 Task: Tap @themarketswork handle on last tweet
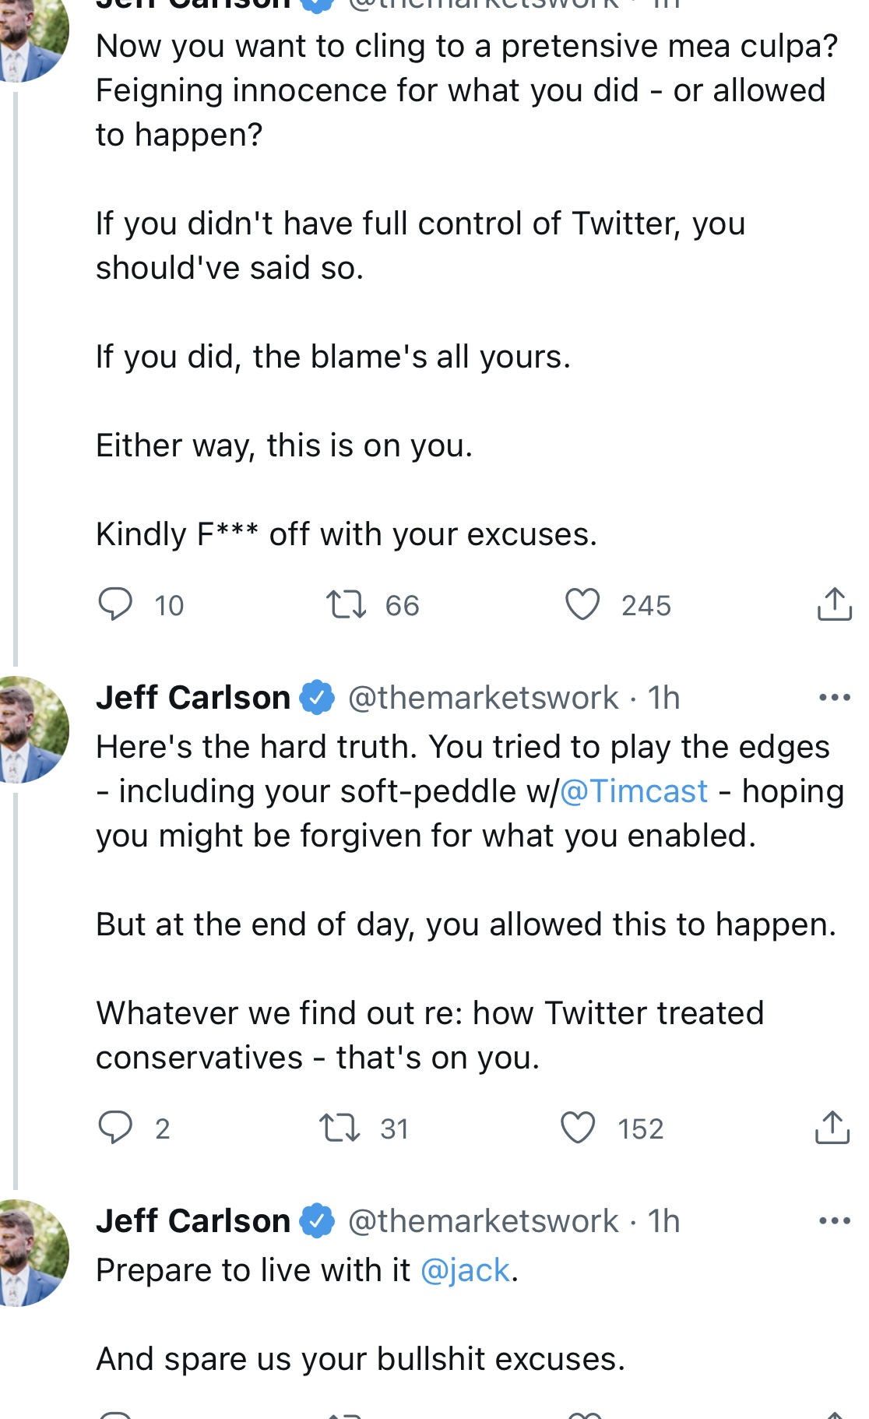click(x=483, y=1220)
